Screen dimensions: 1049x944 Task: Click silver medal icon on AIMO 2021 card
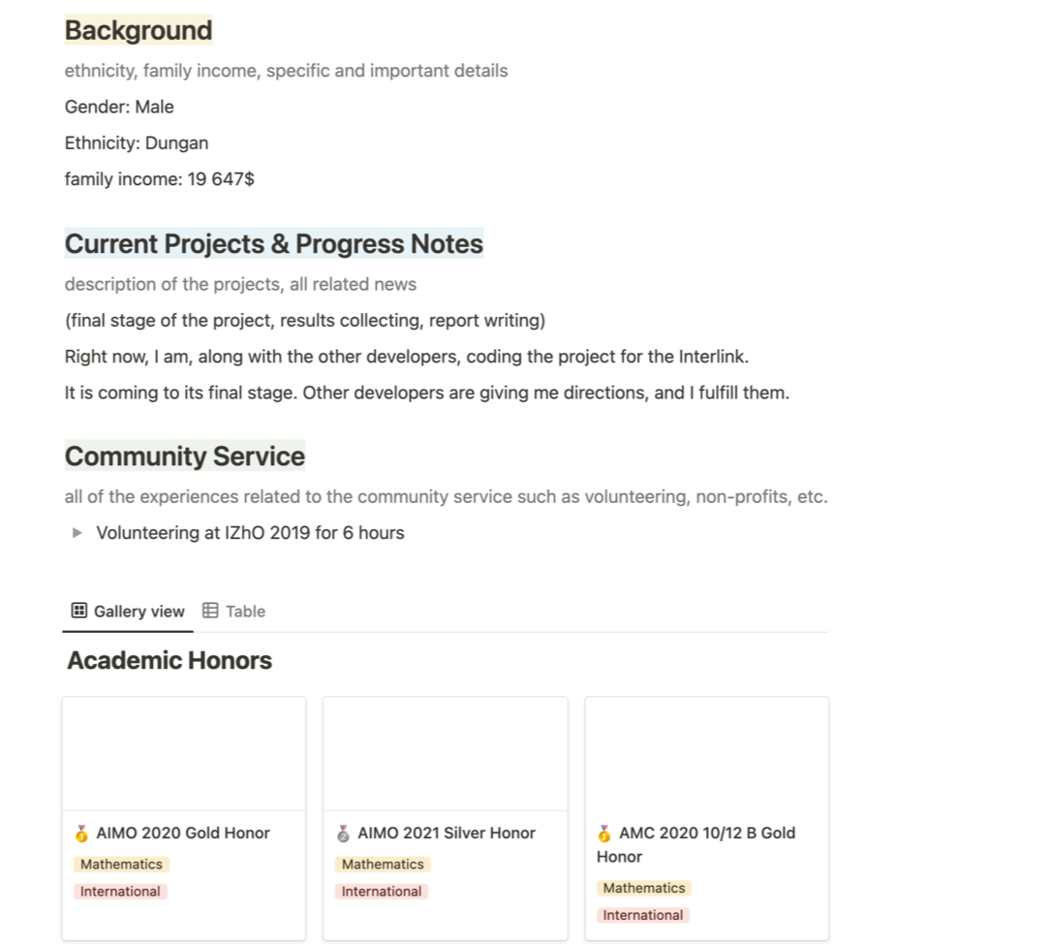343,834
